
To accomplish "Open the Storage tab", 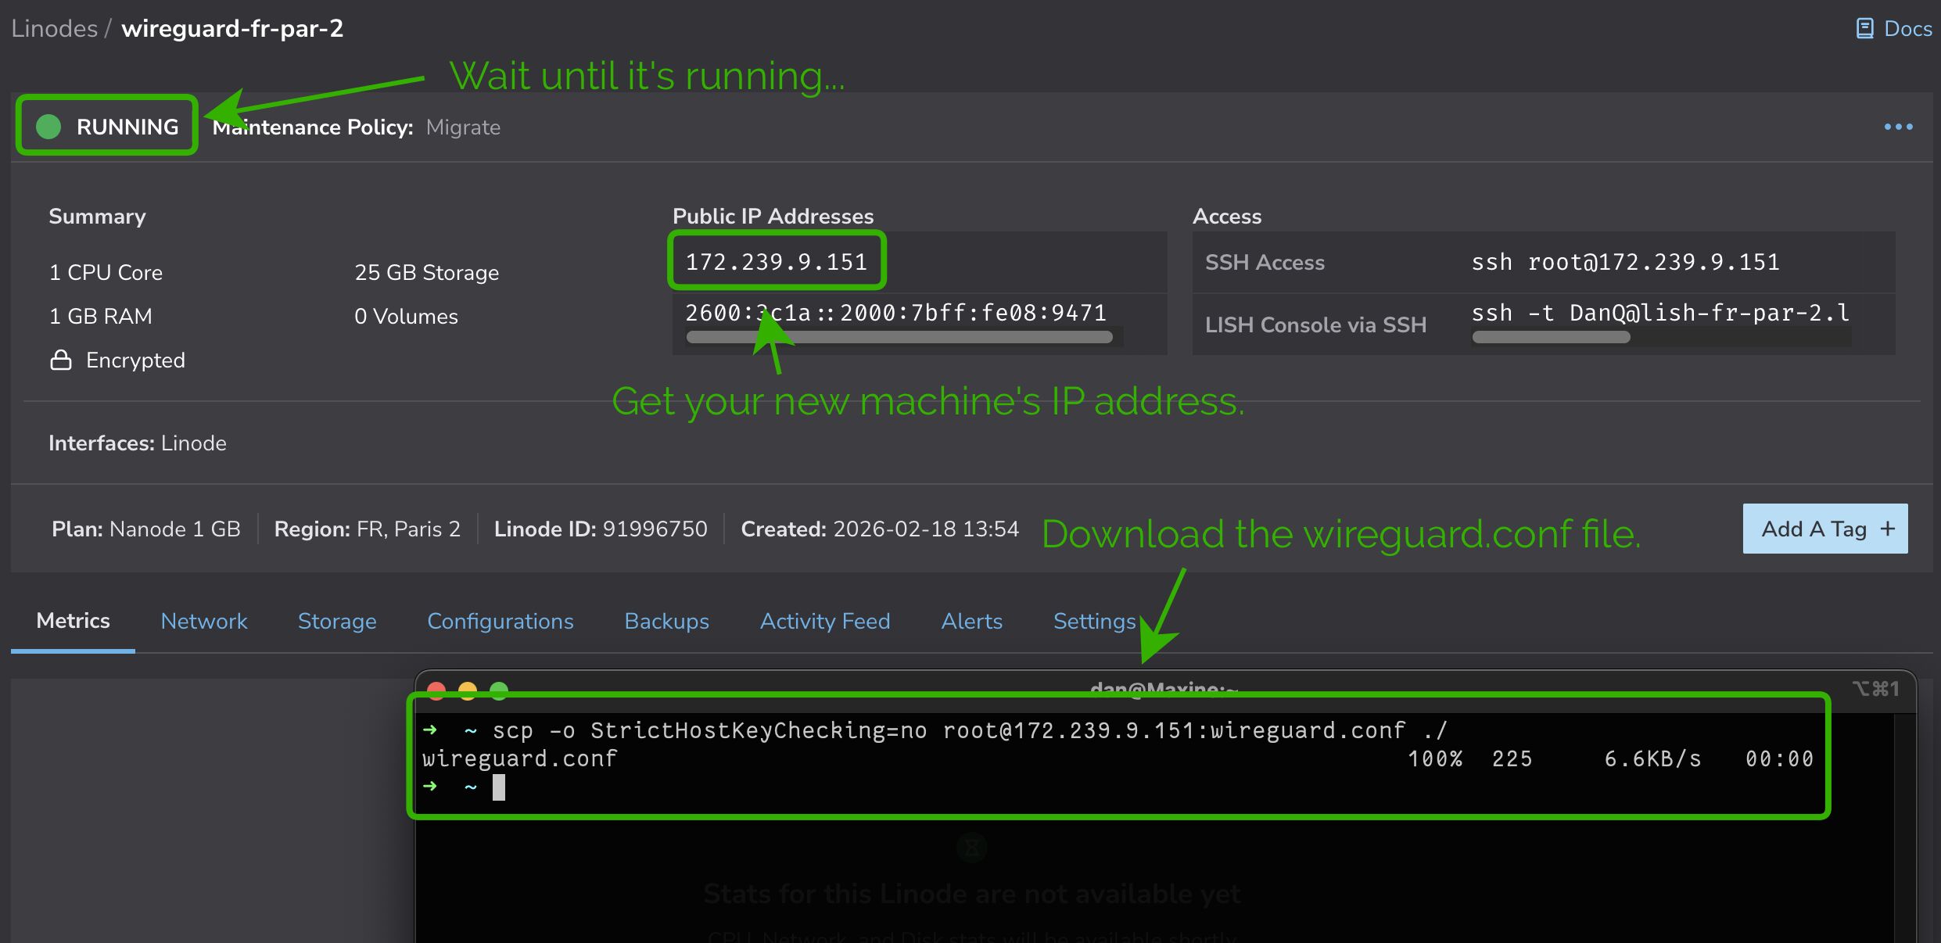I will pos(337,622).
